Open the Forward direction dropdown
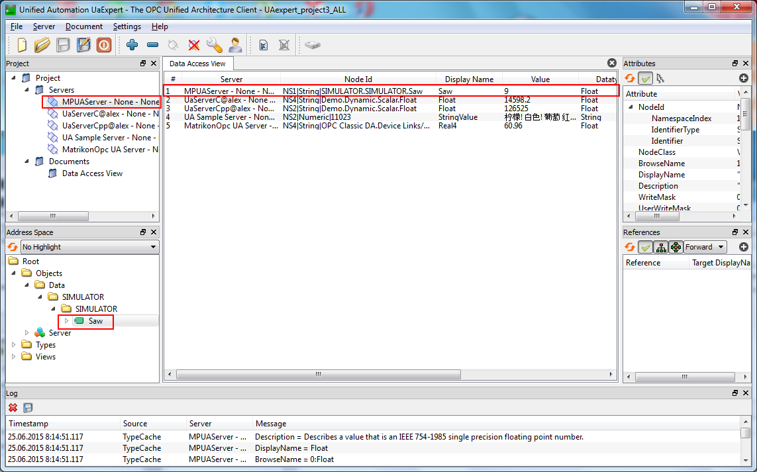This screenshot has width=757, height=472. (x=705, y=247)
